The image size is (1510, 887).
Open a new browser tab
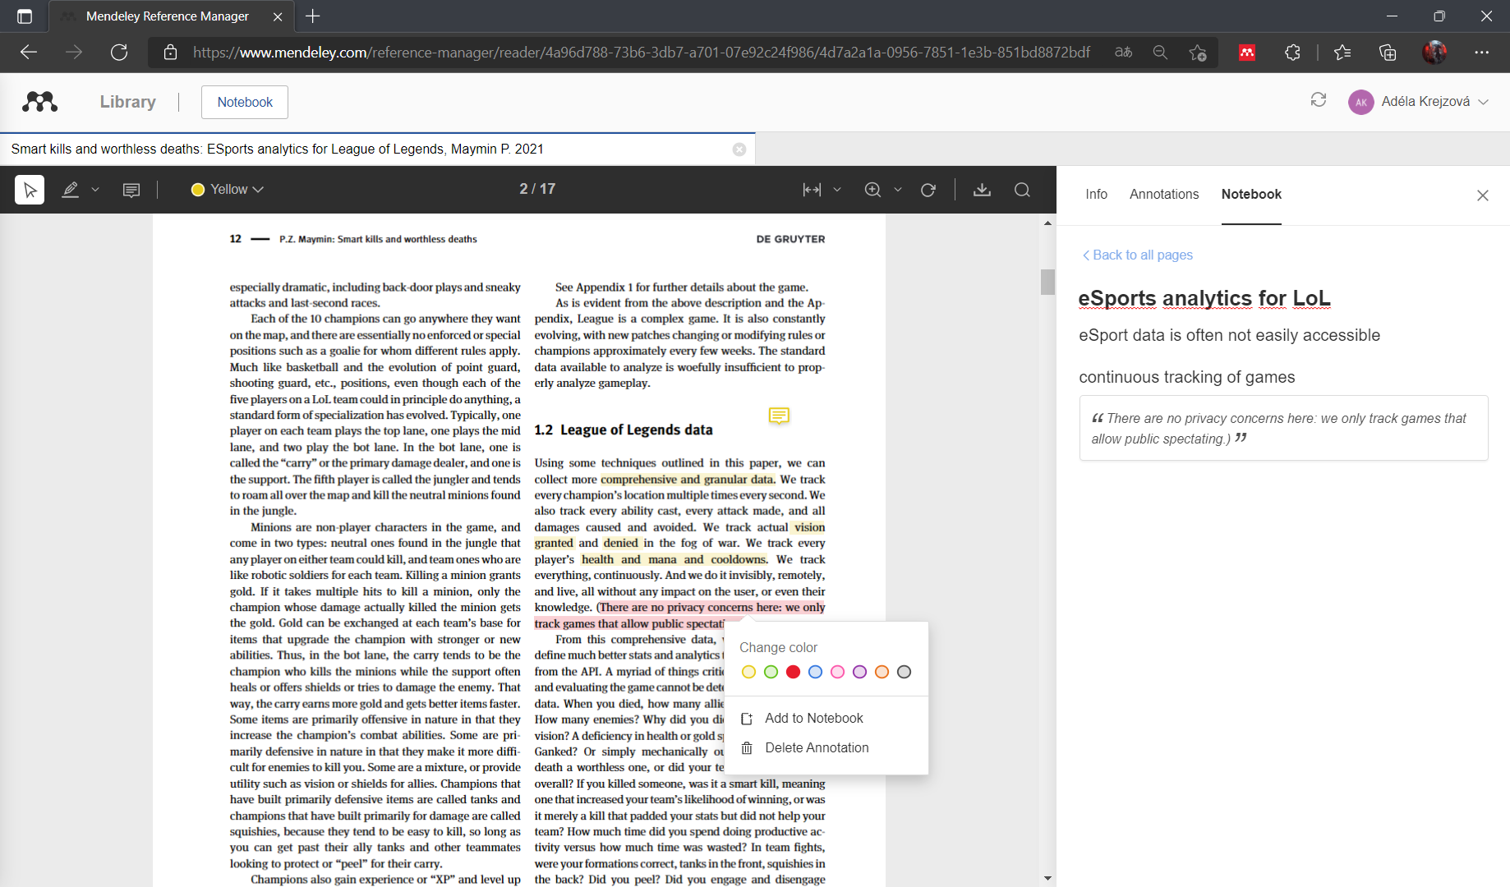point(313,16)
